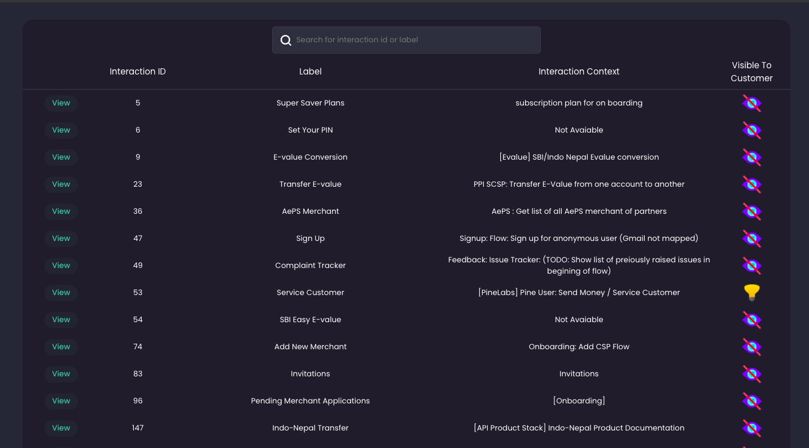Screen dimensions: 809x448
Task: Click View for interaction ID 9
Action: coord(61,157)
